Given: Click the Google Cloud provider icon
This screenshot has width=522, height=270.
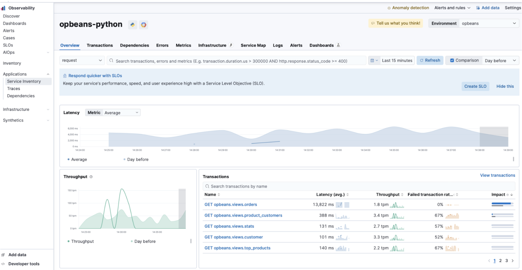Looking at the screenshot, I should [143, 25].
